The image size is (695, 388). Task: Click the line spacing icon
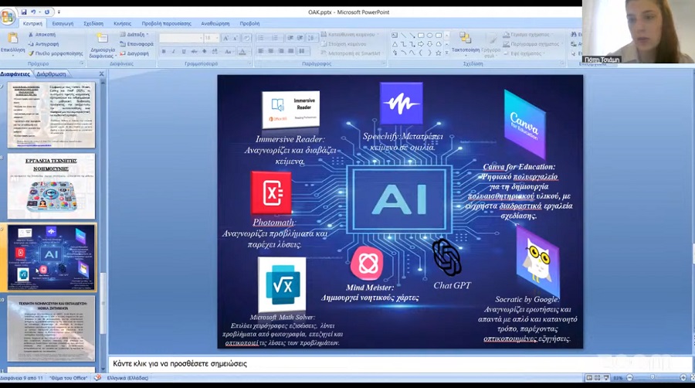[312, 38]
